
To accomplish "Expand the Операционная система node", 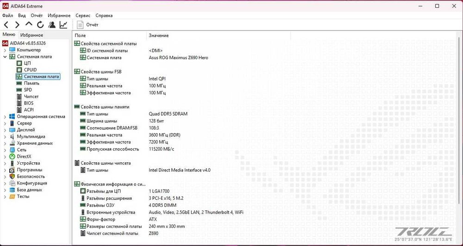I will pyautogui.click(x=5, y=117).
